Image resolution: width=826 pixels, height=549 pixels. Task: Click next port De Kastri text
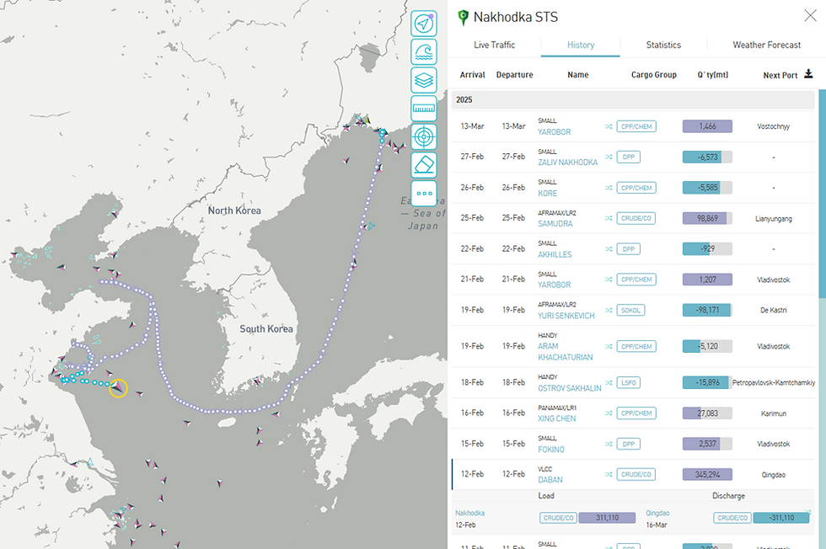click(774, 310)
